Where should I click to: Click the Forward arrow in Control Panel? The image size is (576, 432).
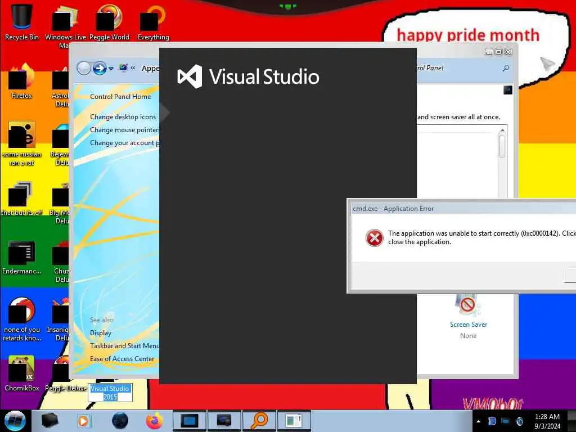click(100, 68)
